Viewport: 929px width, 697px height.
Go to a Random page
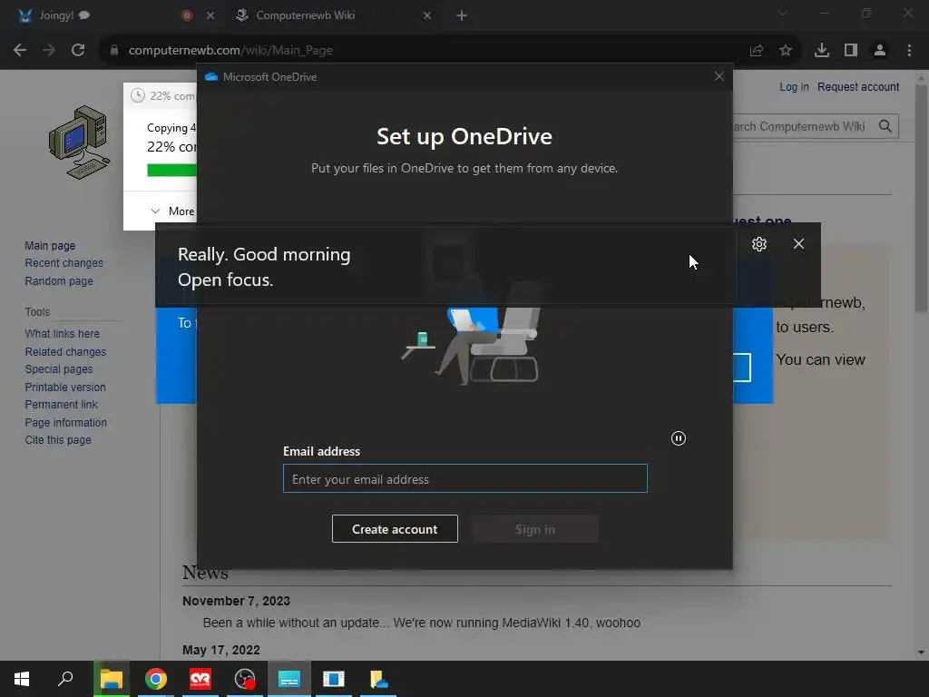(59, 281)
